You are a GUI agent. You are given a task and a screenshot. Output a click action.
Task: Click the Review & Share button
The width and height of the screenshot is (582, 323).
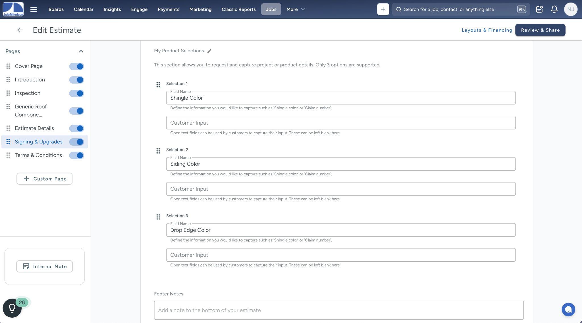pyautogui.click(x=540, y=30)
